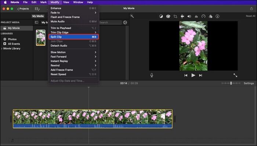Open the Edit menu
257x146 pixels.
(34, 2)
